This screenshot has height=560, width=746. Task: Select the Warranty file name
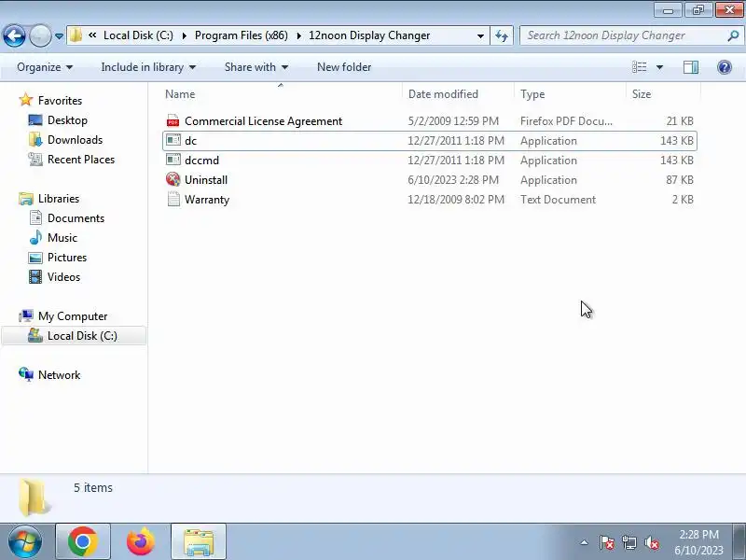pyautogui.click(x=207, y=200)
